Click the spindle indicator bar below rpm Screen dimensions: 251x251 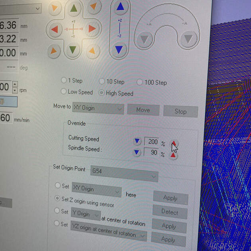pyautogui.click(x=9, y=102)
